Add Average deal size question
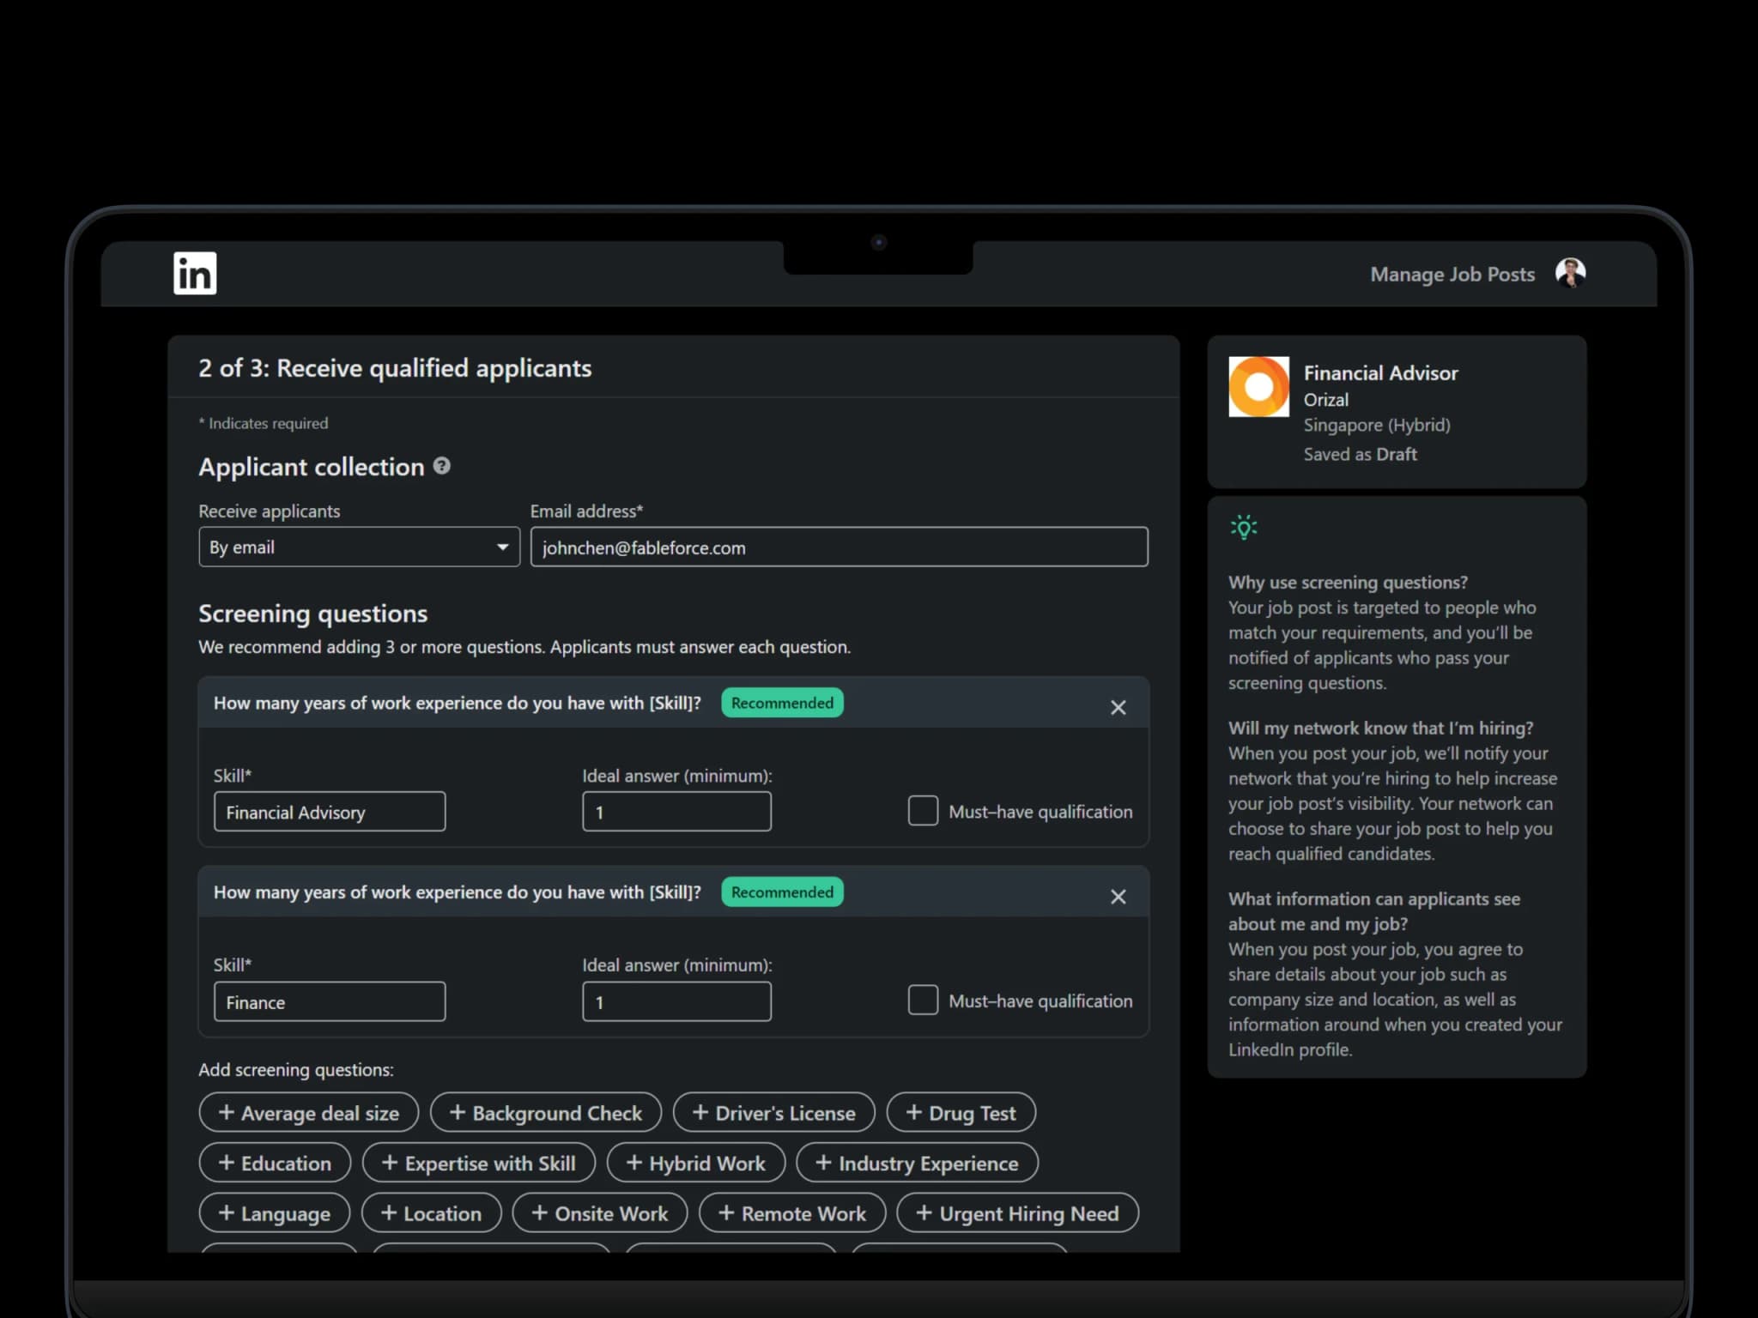 [x=309, y=1113]
